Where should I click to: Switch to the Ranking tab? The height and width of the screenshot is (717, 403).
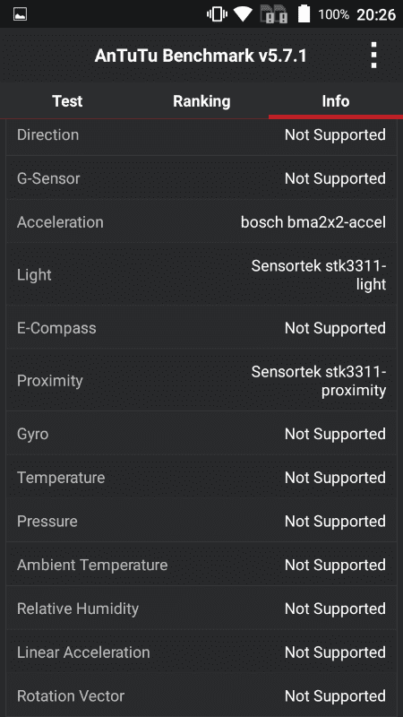[201, 101]
